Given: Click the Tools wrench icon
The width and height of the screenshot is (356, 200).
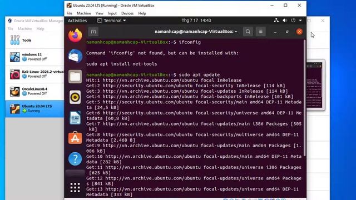Looking at the screenshot, I should coord(15,40).
